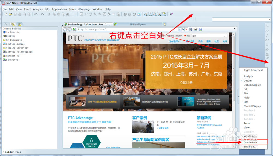This screenshot has height=156, width=273.
Task: Click the Repaint screen icon
Action: (81, 14)
